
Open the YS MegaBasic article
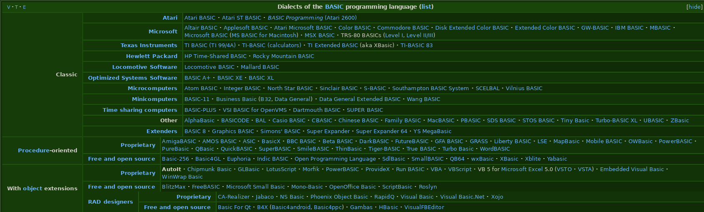coord(432,131)
